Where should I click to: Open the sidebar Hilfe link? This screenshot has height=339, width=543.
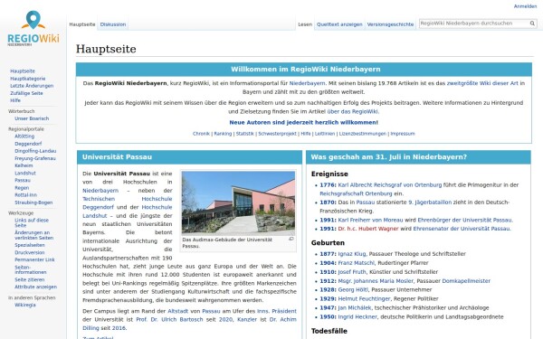[x=15, y=100]
